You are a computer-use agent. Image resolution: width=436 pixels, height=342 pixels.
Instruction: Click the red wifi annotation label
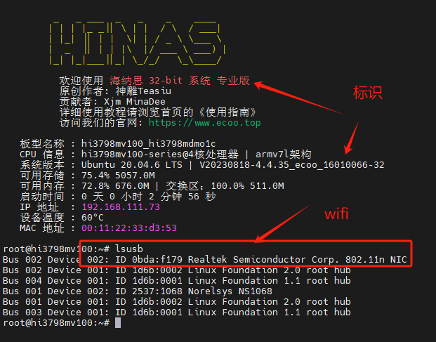click(x=335, y=215)
